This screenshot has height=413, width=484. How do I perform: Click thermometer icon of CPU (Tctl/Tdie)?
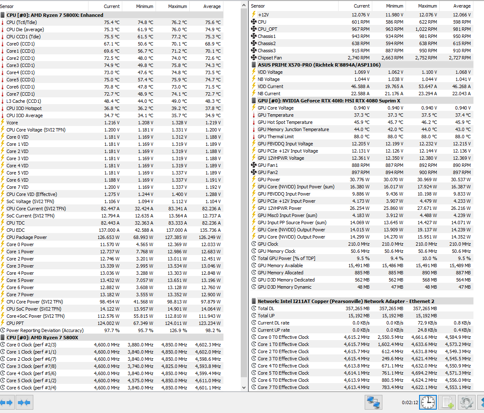pyautogui.click(x=3, y=22)
